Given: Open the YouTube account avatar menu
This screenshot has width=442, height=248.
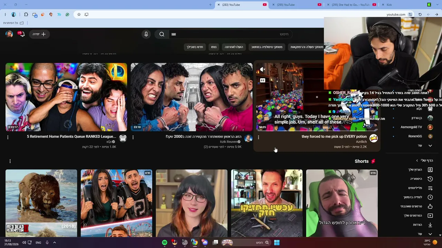Looking at the screenshot, I should tap(9, 34).
